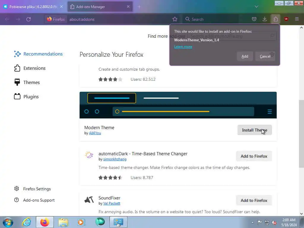Viewport: 304px width, 228px height.
Task: Switch to the Pobieranie pliku tab
Action: 33,7
